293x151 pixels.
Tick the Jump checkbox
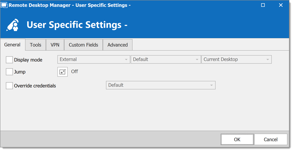[9, 72]
